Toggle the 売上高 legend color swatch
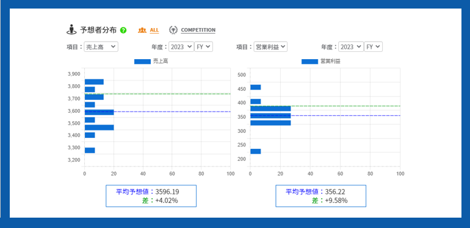470x228 pixels. pos(142,62)
